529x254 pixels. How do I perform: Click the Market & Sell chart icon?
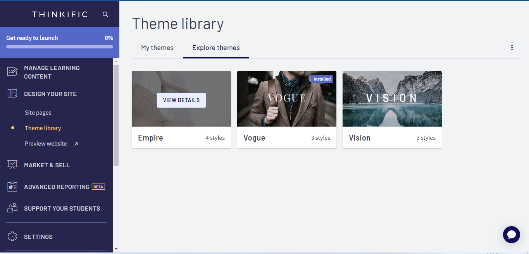click(x=12, y=165)
